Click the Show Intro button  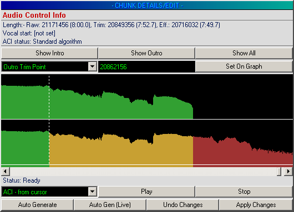(x=49, y=53)
